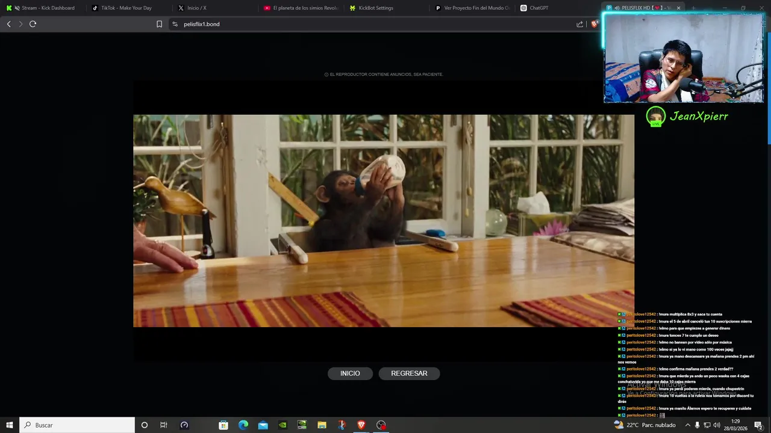Expand the hidden system tray icons
The width and height of the screenshot is (771, 433).
[x=687, y=425]
